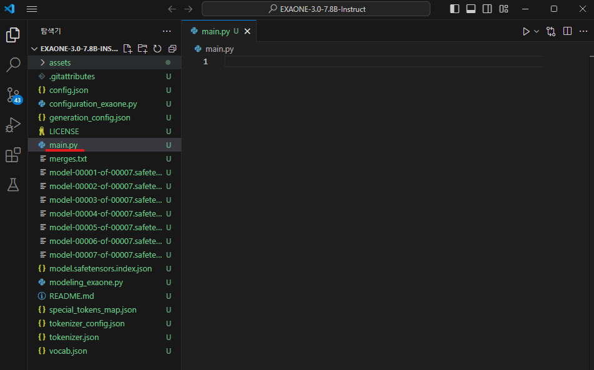Click the command center search box
Image resolution: width=594 pixels, height=370 pixels.
click(316, 9)
